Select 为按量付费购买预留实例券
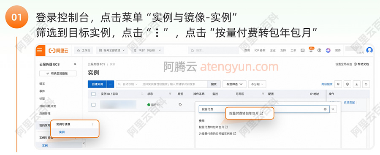 coord(217,133)
